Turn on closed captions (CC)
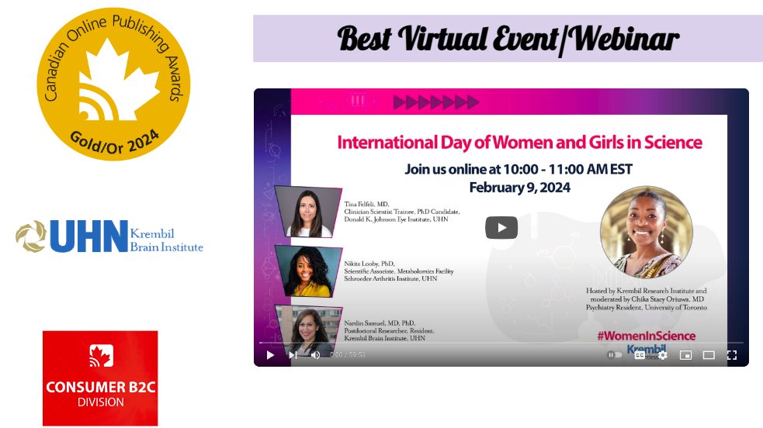Viewport: 763px width, 428px height. point(640,355)
